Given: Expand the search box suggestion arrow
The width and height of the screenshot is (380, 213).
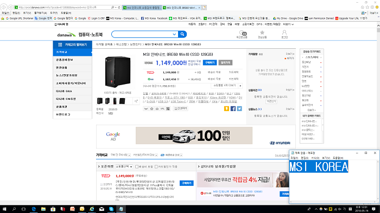Looking at the screenshot, I should point(174,34).
